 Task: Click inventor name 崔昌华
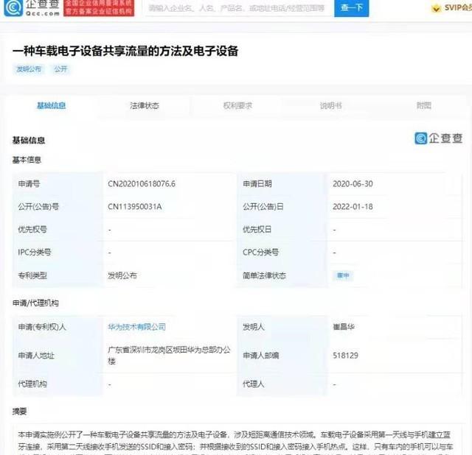344,327
